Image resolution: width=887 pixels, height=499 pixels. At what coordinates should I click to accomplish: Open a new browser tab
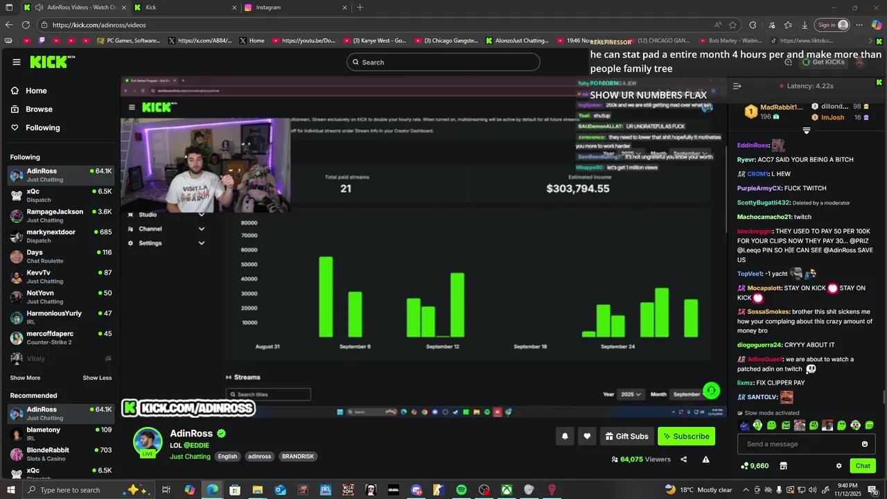point(360,8)
